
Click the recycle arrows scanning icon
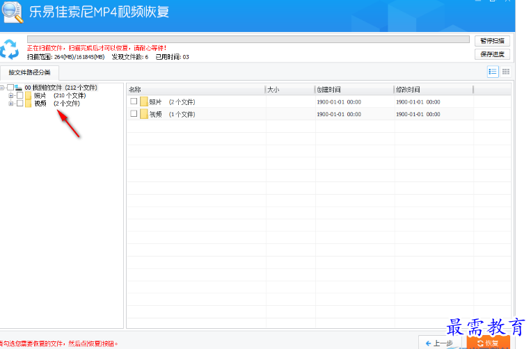click(9, 49)
